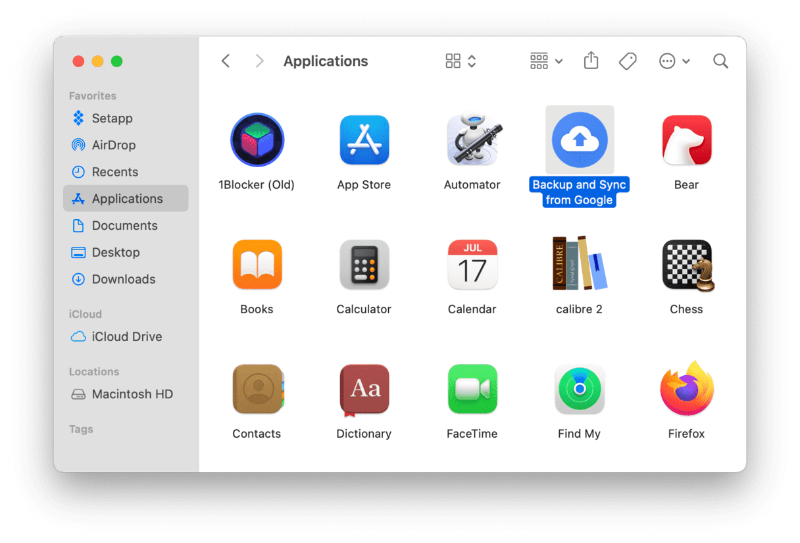This screenshot has width=800, height=543.
Task: Open iCloud Drive from the sidebar
Action: pos(124,336)
